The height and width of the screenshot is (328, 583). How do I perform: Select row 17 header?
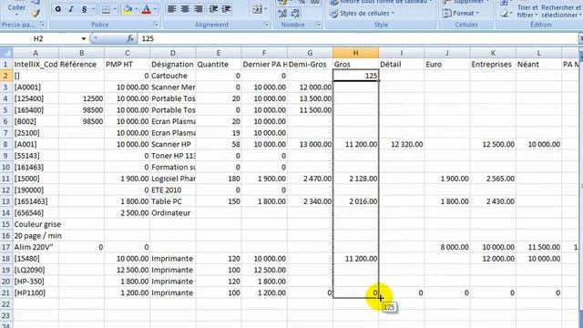(6, 247)
